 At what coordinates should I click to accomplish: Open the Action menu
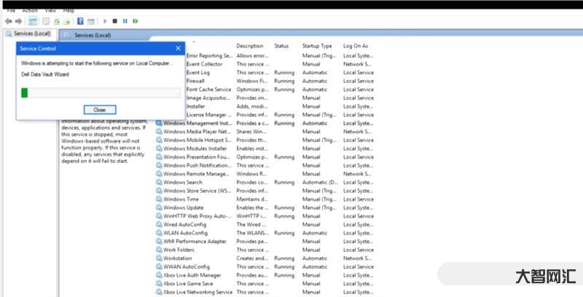point(30,11)
